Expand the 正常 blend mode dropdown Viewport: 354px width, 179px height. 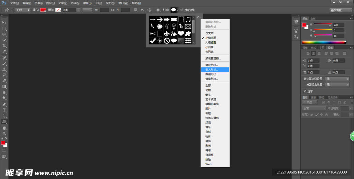pyautogui.click(x=314, y=108)
